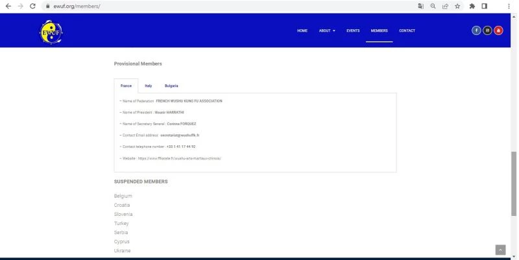Bookmark this page with the star icon
519x260 pixels.
click(457, 6)
